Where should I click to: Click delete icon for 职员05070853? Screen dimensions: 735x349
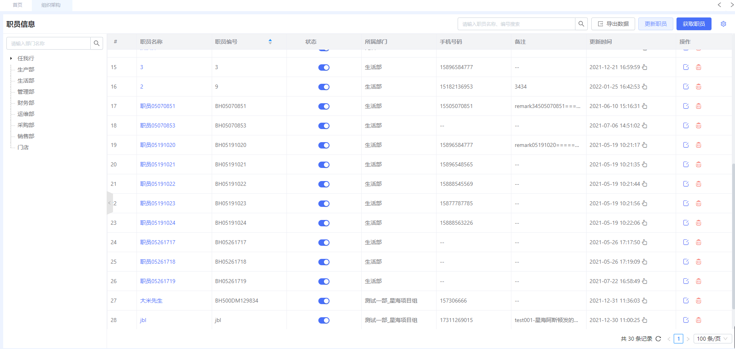[x=698, y=125]
